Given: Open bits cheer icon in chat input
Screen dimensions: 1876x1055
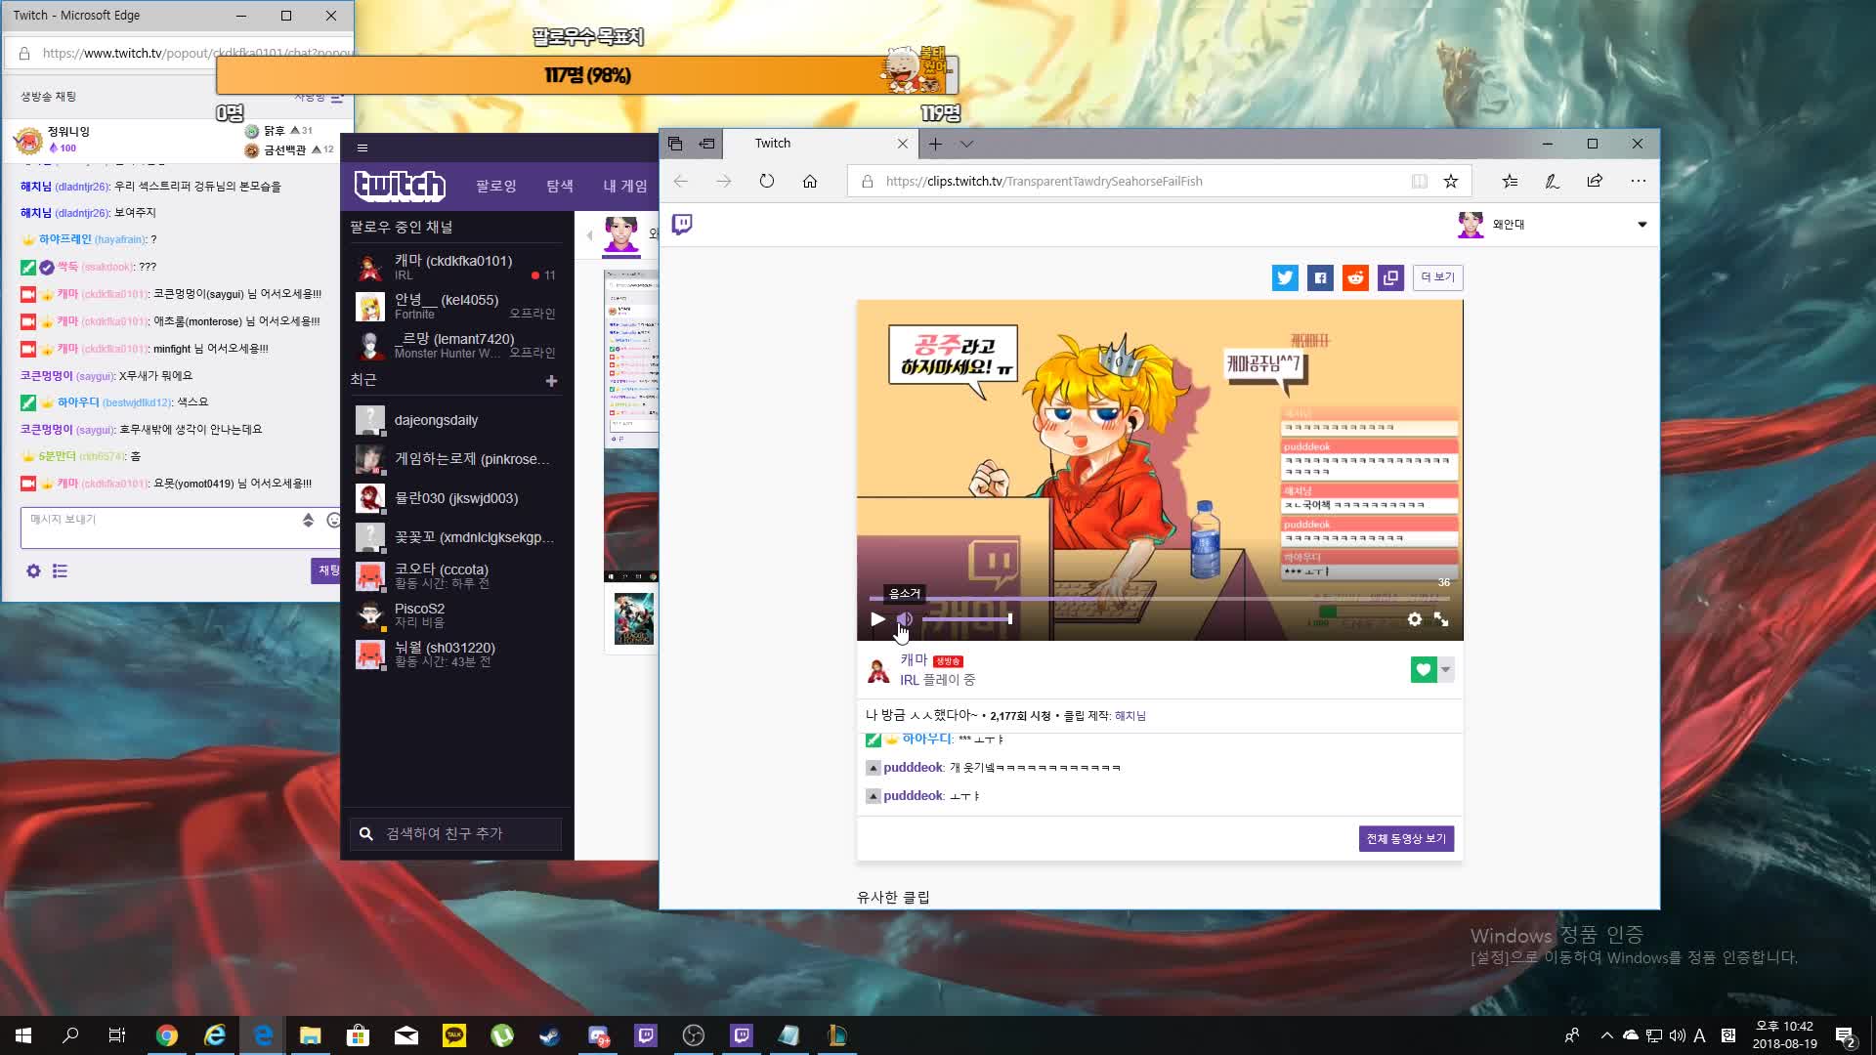Looking at the screenshot, I should pos(308,521).
